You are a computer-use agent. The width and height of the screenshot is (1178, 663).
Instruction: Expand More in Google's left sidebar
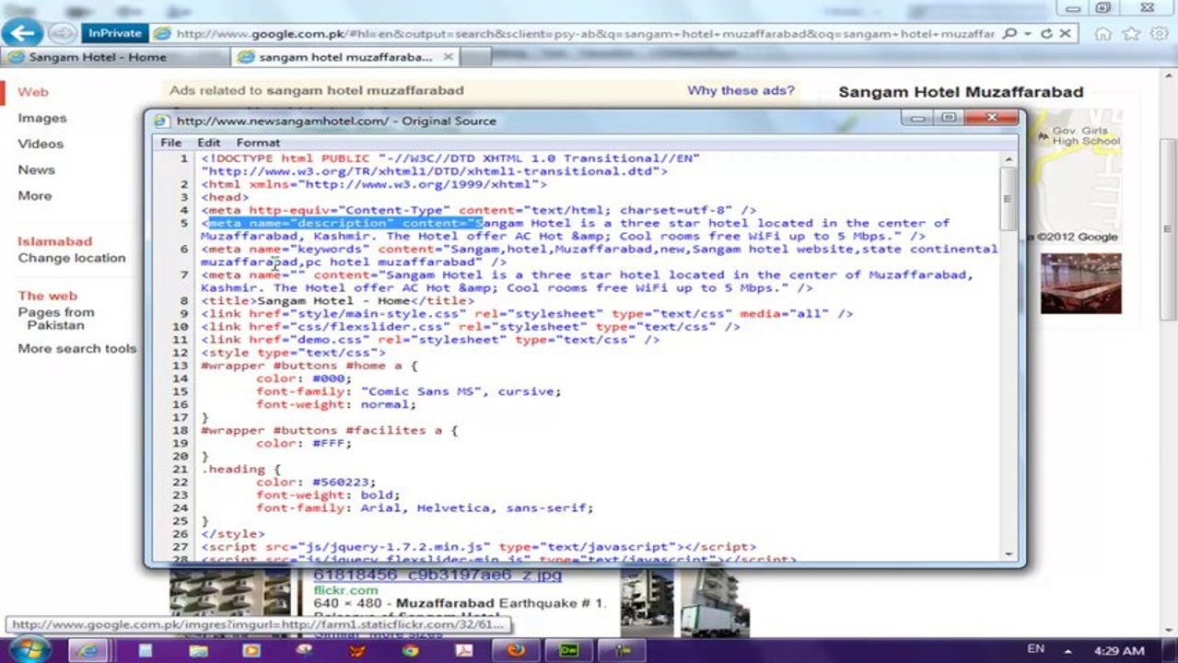35,195
